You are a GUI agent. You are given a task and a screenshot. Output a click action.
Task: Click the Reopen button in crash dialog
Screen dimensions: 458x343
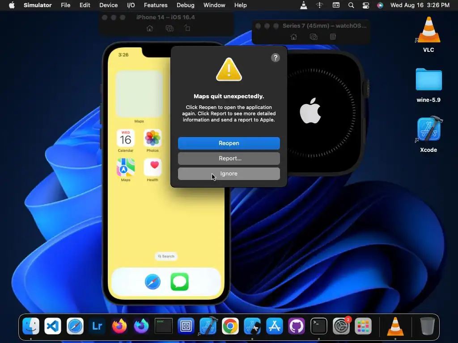[229, 143]
